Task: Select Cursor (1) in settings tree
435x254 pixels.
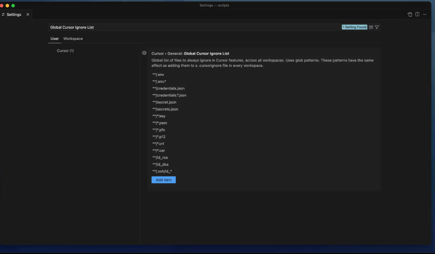Action: [x=65, y=51]
